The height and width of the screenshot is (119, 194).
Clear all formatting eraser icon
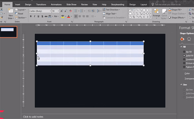(x=70, y=11)
